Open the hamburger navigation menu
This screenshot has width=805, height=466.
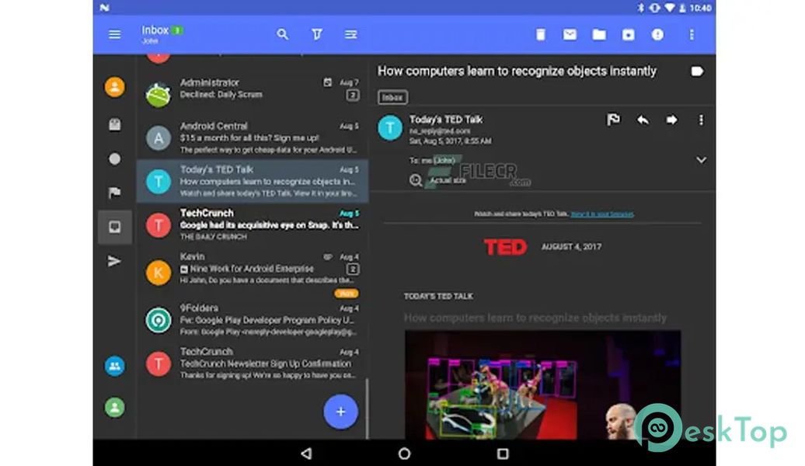(114, 34)
